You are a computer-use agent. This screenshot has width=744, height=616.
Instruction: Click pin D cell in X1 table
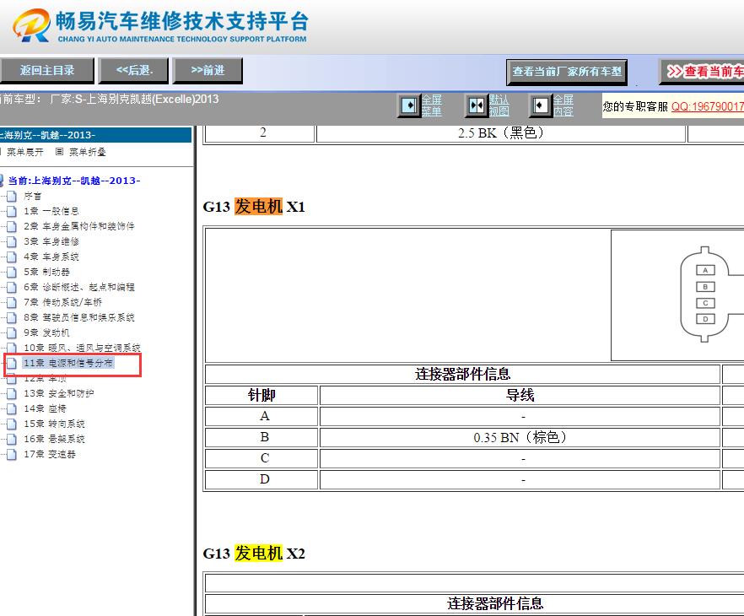click(x=261, y=479)
